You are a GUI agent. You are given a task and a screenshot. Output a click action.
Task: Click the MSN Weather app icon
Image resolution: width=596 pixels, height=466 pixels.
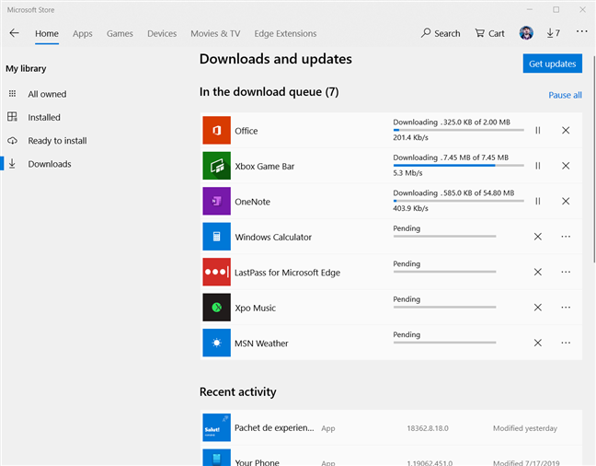coord(216,343)
